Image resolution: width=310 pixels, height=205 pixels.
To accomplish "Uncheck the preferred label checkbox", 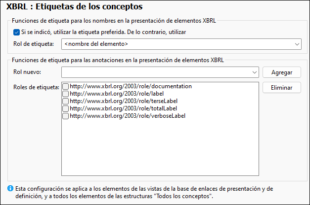I will click(16, 32).
